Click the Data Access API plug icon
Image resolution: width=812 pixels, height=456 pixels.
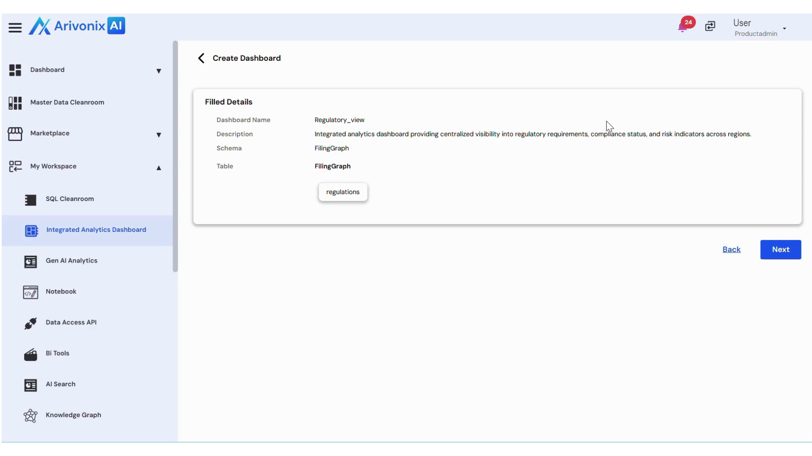point(30,323)
